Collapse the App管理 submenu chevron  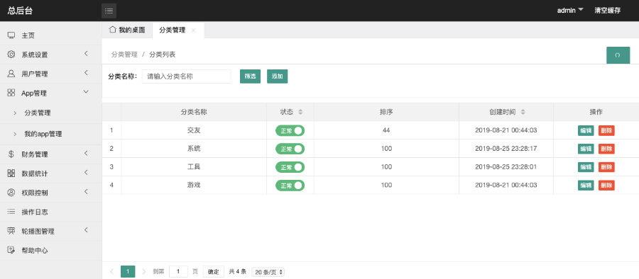86,92
